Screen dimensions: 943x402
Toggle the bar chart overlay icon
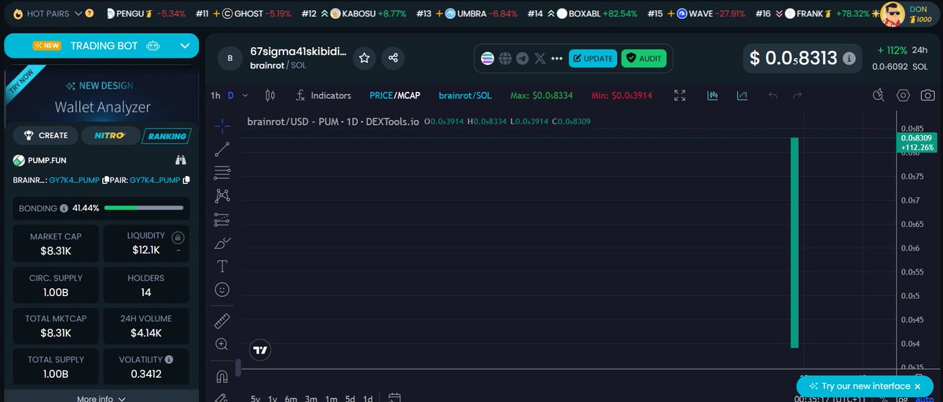pos(714,95)
